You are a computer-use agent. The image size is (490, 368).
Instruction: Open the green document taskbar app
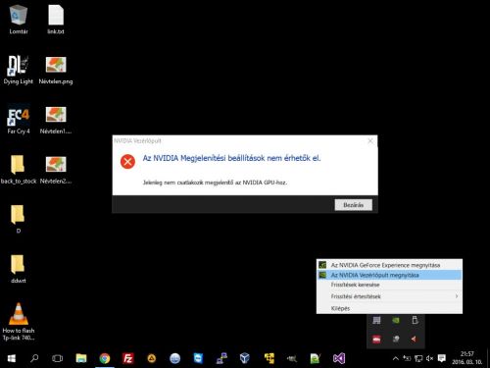(x=316, y=359)
